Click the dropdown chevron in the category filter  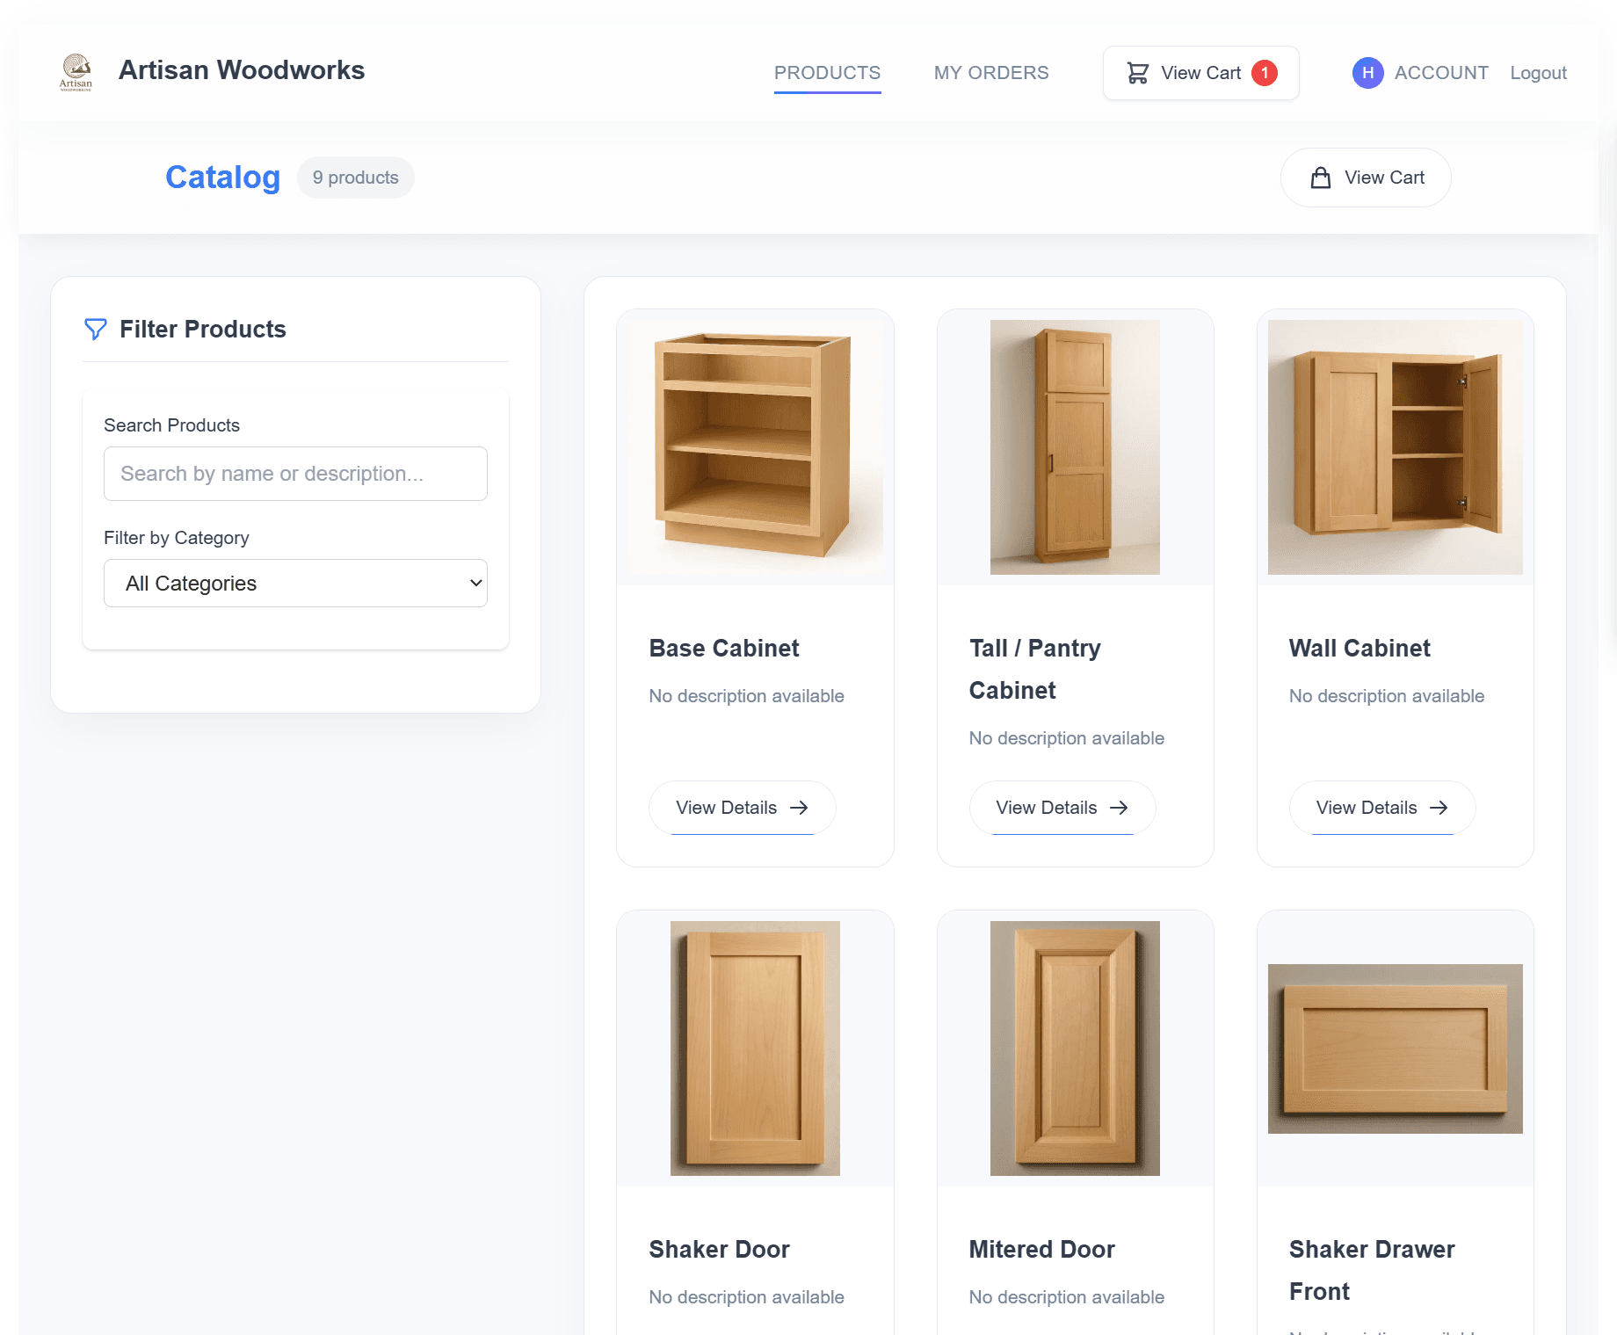click(x=474, y=583)
